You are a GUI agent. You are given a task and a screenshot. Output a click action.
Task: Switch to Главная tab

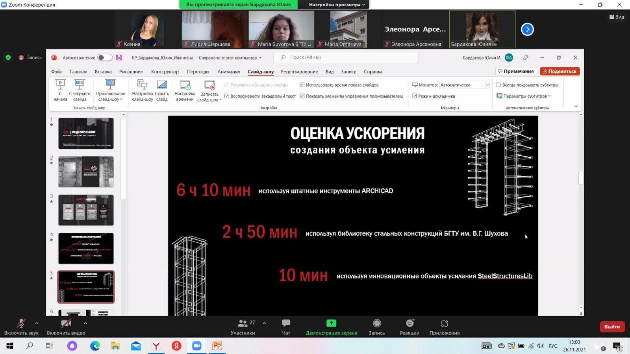[x=78, y=72]
